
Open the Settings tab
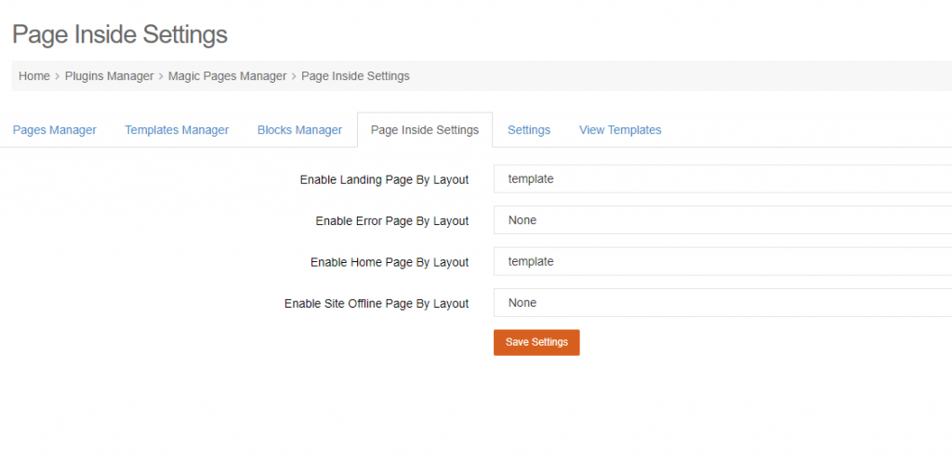click(529, 130)
